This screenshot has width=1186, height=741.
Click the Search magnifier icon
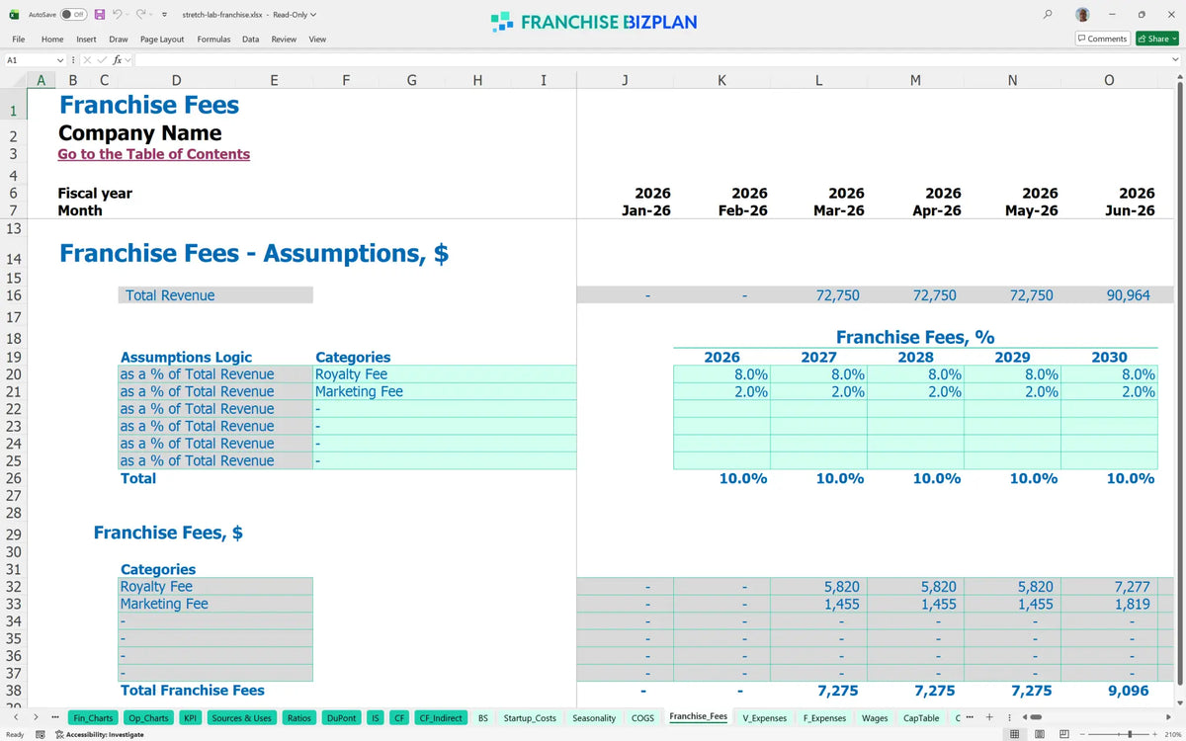coord(1048,15)
